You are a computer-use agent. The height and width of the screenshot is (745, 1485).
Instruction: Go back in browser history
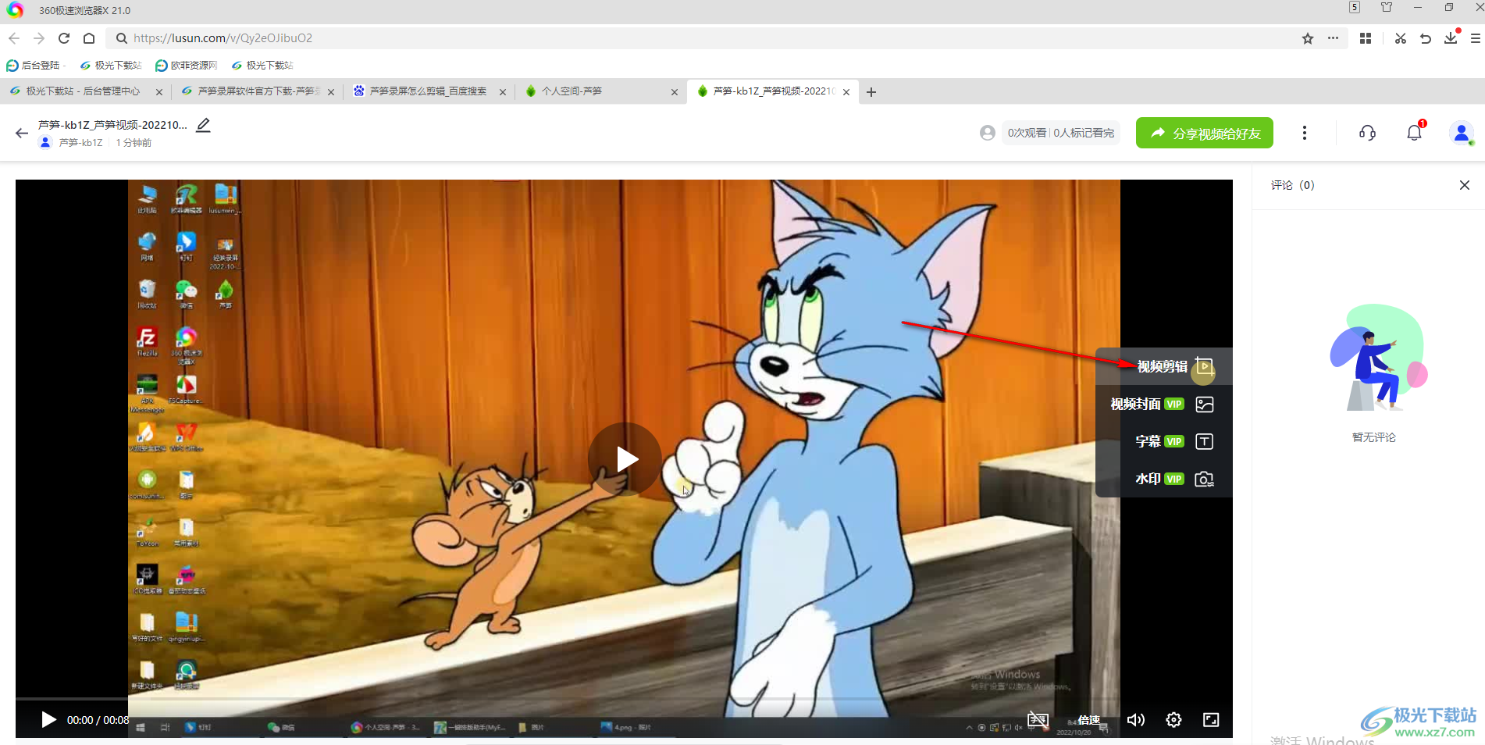(14, 38)
